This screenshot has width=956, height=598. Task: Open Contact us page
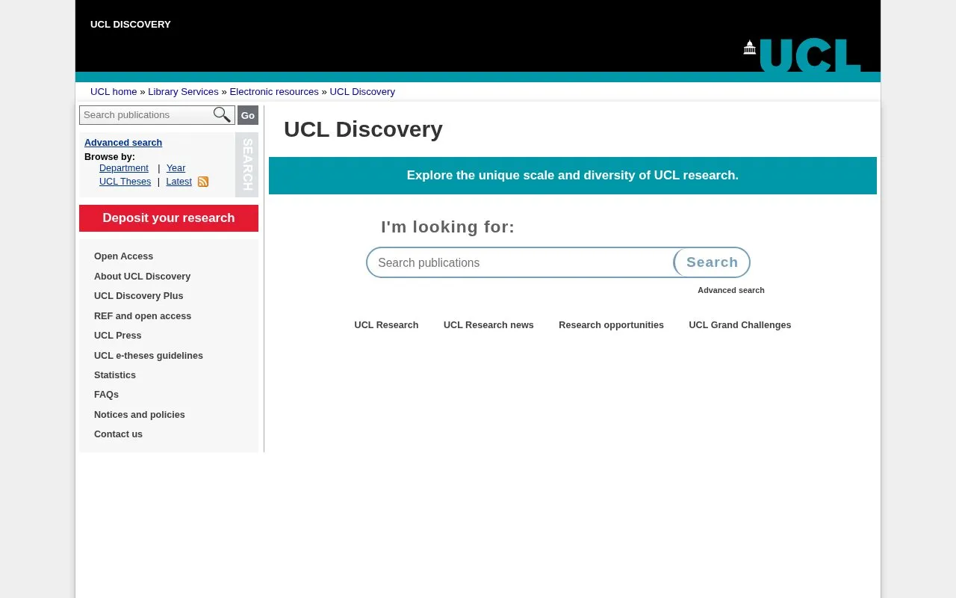(118, 434)
